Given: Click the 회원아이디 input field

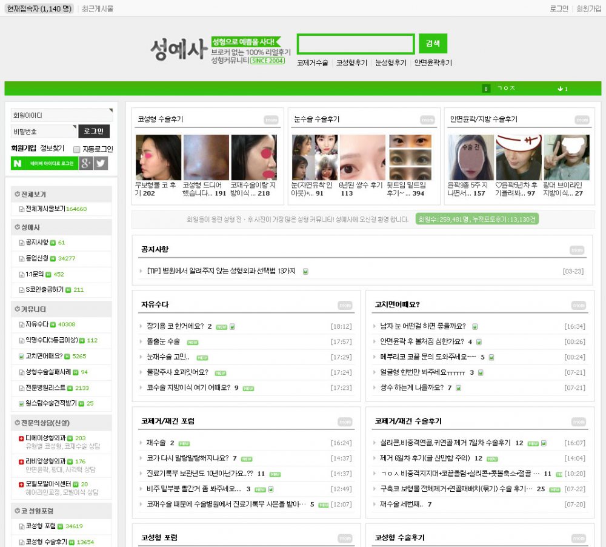Looking at the screenshot, I should (x=62, y=115).
